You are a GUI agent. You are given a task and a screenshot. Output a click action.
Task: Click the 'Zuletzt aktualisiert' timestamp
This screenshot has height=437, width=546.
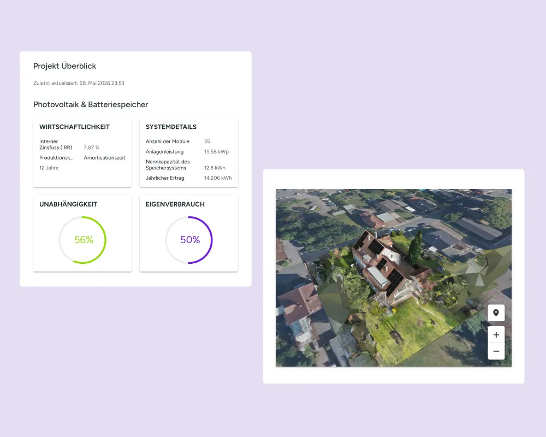click(x=79, y=83)
